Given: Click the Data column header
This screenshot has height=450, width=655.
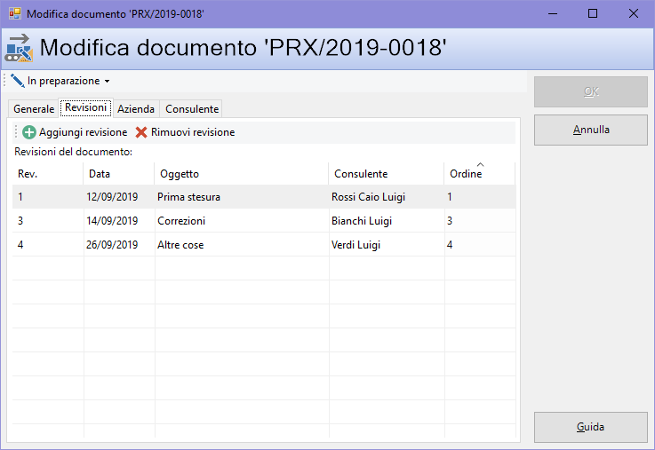Looking at the screenshot, I should [100, 174].
